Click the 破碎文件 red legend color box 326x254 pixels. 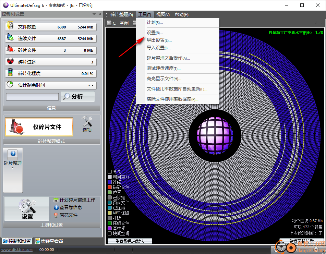(110, 187)
